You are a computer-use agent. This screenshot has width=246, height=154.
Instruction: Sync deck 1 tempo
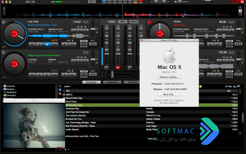pyautogui.click(x=55, y=44)
